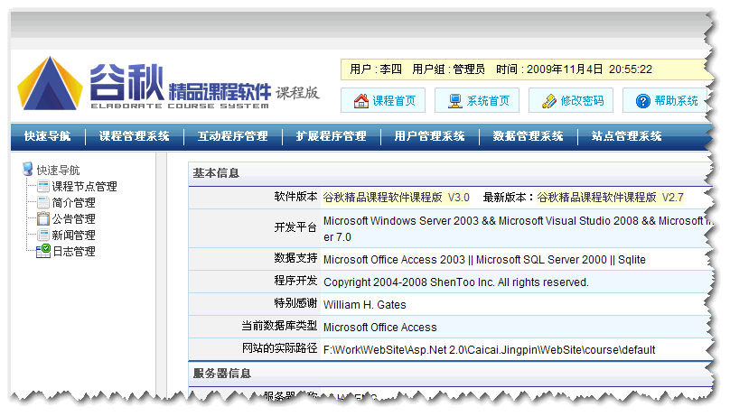Select 新闻管理 in the tree
The height and width of the screenshot is (416, 730).
click(x=73, y=236)
